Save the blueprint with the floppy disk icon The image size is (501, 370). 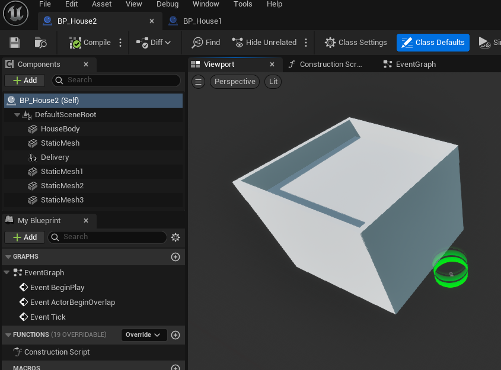tap(15, 43)
